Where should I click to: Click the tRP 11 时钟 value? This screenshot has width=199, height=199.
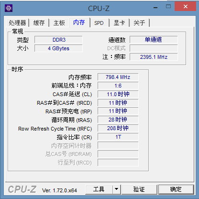tap(118, 111)
